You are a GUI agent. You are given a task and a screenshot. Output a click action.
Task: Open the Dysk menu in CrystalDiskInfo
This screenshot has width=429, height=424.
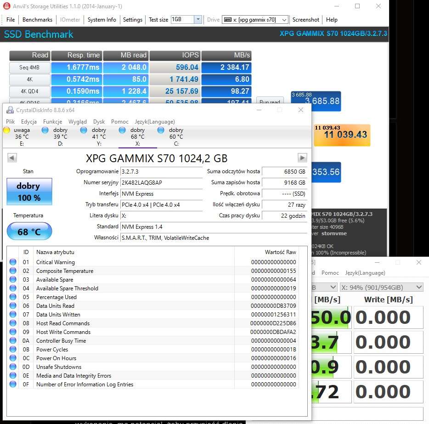pos(99,122)
